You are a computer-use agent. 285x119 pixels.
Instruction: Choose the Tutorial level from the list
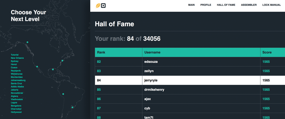point(15,55)
